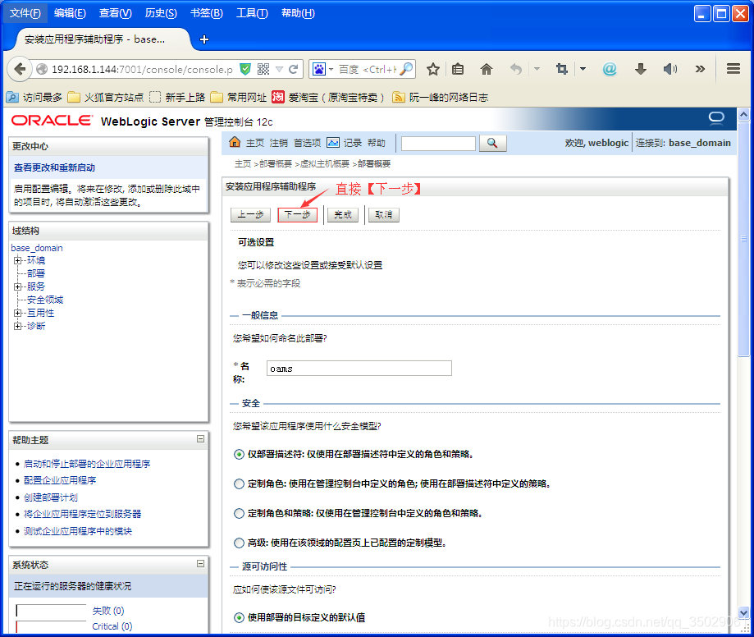Viewport: 754px width, 637px height.
Task: Click the crop screenshot toolbar icon
Action: pyautogui.click(x=562, y=69)
